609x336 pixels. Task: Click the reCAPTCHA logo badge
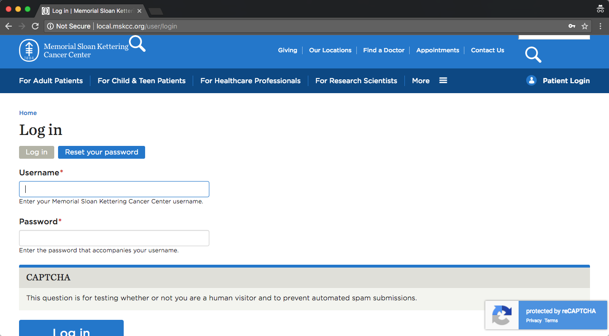(x=502, y=315)
